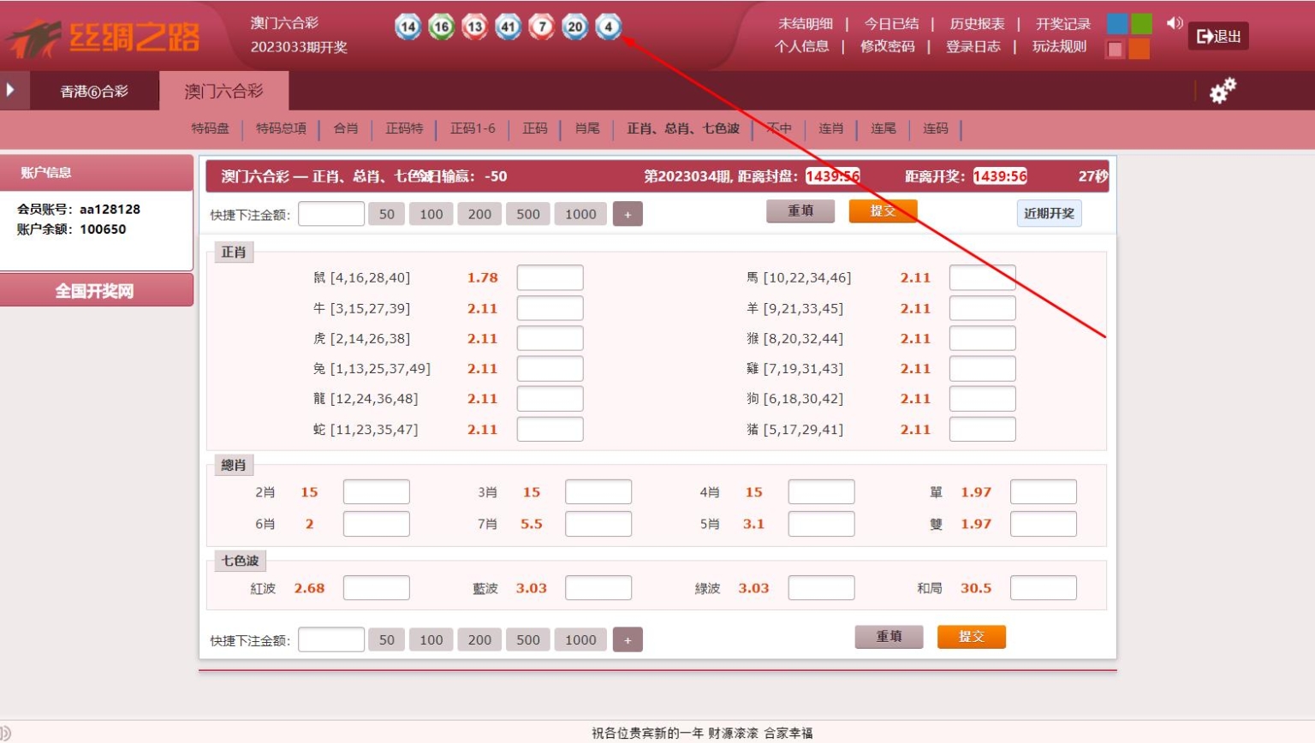The image size is (1315, 743).
Task: Mute sound with the speaker icon
Action: (1175, 24)
